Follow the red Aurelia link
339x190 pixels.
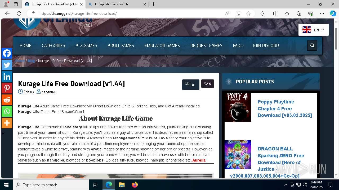tap(199, 160)
